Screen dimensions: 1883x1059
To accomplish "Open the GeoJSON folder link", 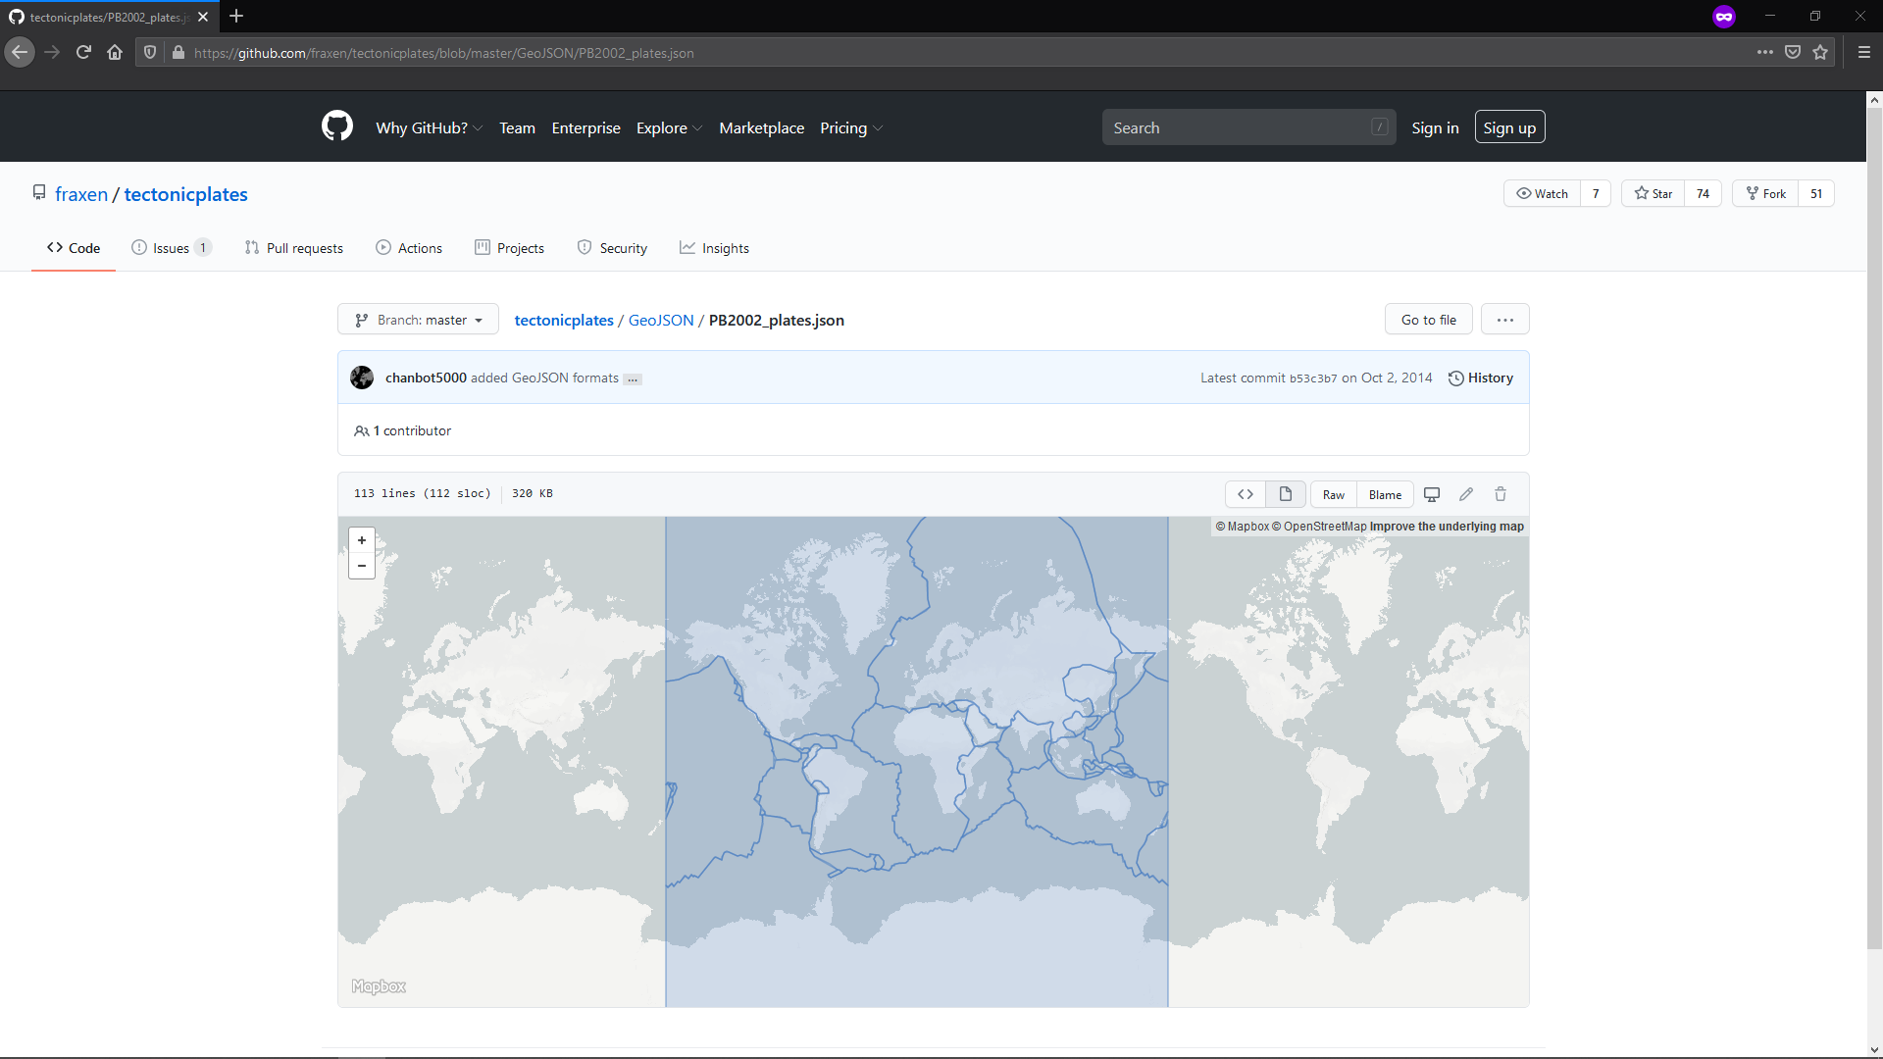I will pos(660,320).
